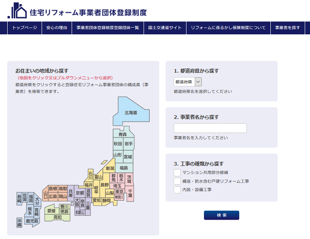Go to 安心の理由 in navigation

pos(57,28)
